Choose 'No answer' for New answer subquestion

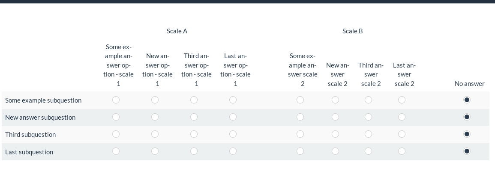pos(467,117)
